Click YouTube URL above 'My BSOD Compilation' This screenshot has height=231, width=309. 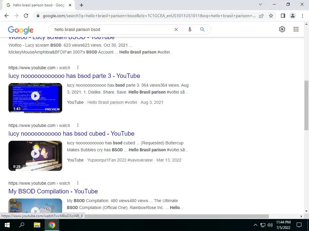click(39, 183)
